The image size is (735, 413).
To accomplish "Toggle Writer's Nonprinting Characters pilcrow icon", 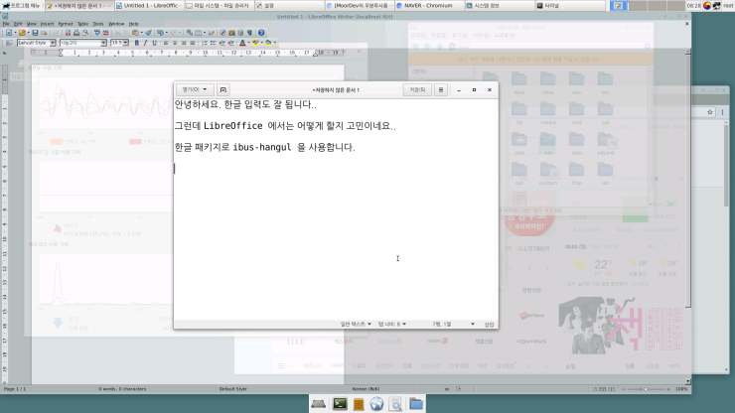I will tap(249, 33).
